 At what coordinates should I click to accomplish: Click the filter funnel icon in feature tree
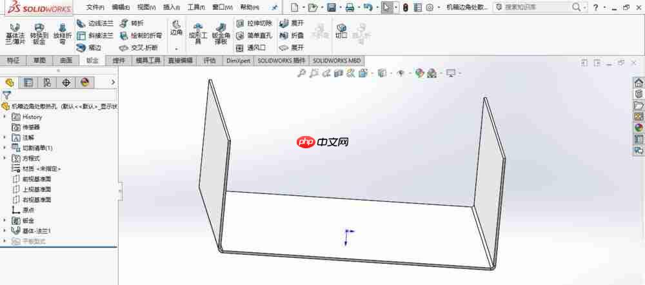tap(6, 95)
